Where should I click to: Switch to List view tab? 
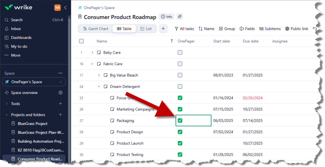146,29
